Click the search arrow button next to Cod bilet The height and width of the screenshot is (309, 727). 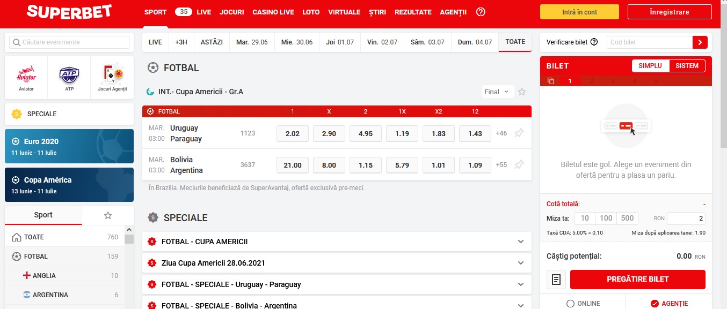tap(700, 42)
